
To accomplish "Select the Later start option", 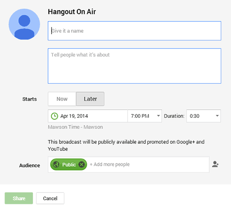I will [90, 99].
